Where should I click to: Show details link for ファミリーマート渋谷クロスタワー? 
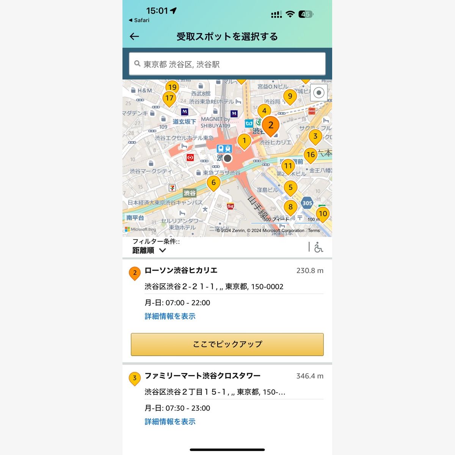coord(170,422)
